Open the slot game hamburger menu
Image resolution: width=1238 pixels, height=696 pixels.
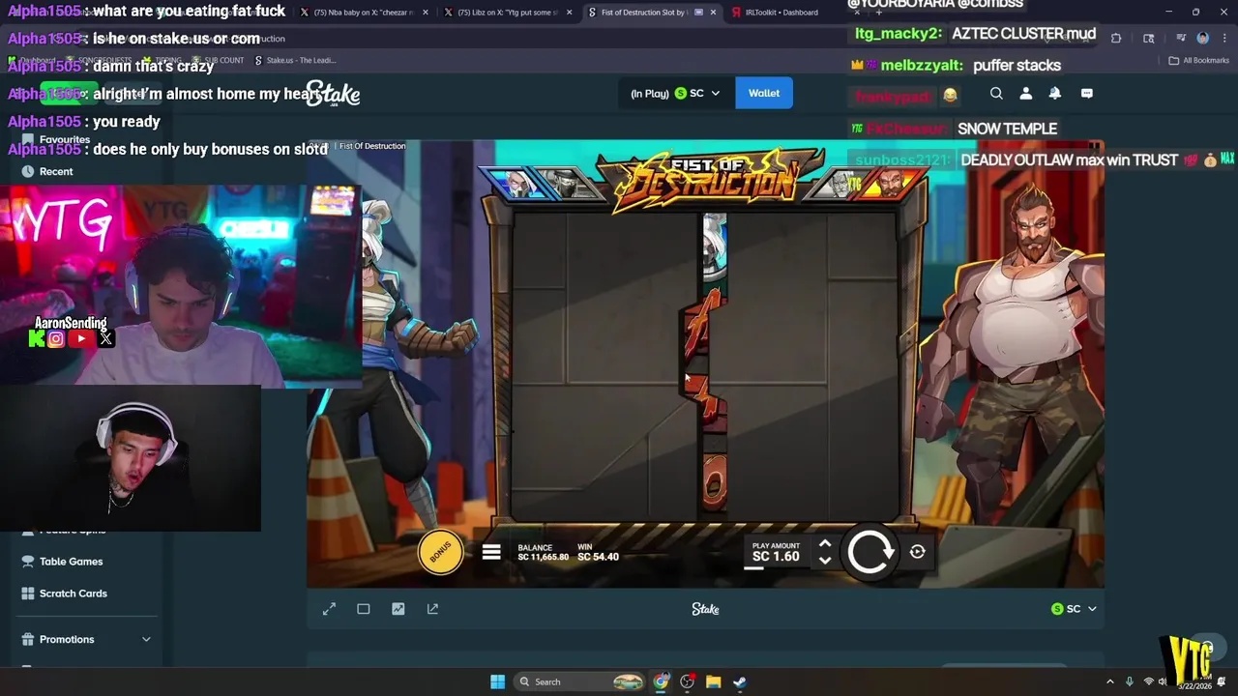point(491,552)
